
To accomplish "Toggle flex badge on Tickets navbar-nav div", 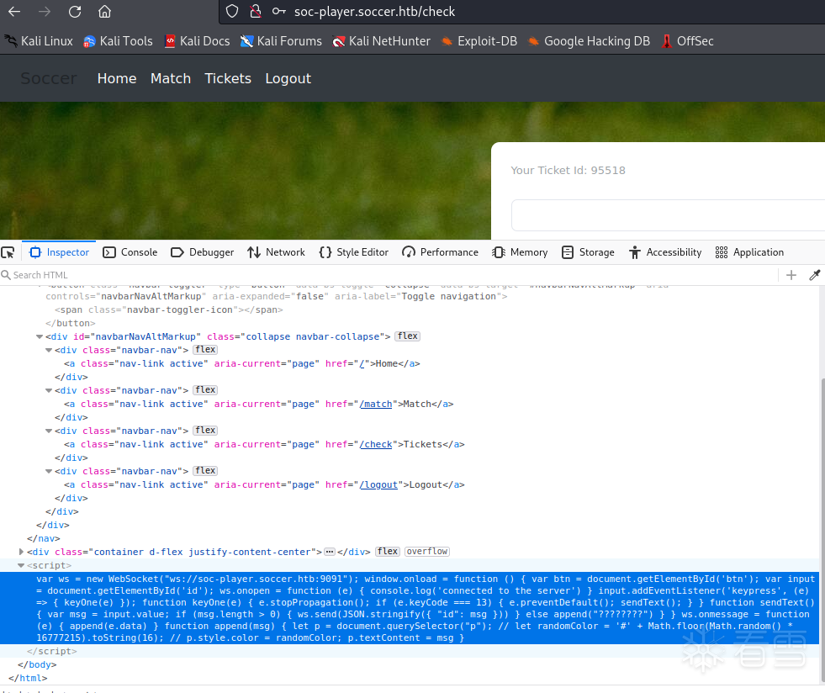I will (x=205, y=431).
